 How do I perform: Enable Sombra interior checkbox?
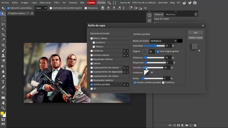tap(92, 55)
